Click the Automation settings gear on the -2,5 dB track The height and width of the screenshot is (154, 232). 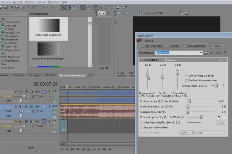pyautogui.click(x=34, y=111)
